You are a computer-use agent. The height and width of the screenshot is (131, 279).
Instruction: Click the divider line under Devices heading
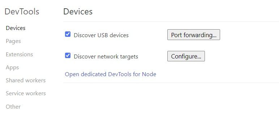(171, 22)
